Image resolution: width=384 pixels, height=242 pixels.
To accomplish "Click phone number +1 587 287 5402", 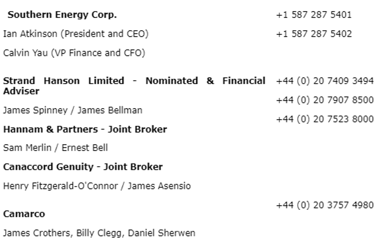I will [x=314, y=34].
